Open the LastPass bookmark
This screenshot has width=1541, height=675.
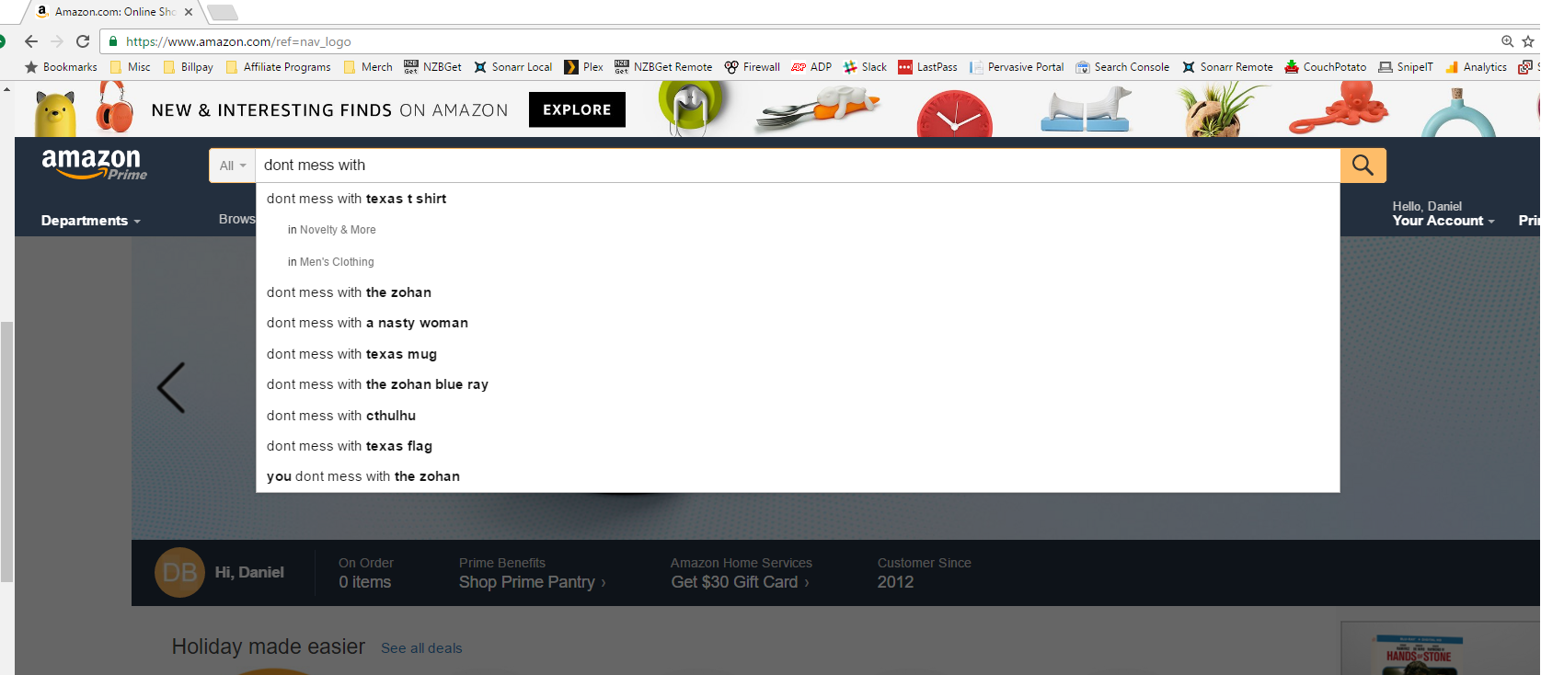pyautogui.click(x=927, y=67)
